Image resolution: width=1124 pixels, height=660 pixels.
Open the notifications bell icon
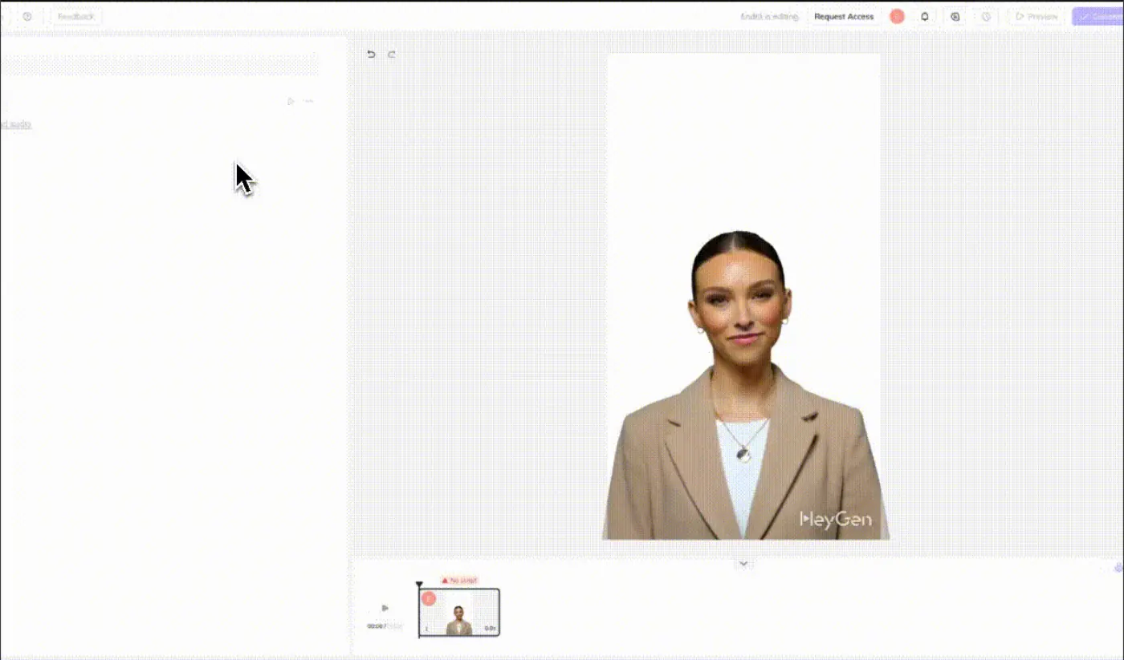925,17
